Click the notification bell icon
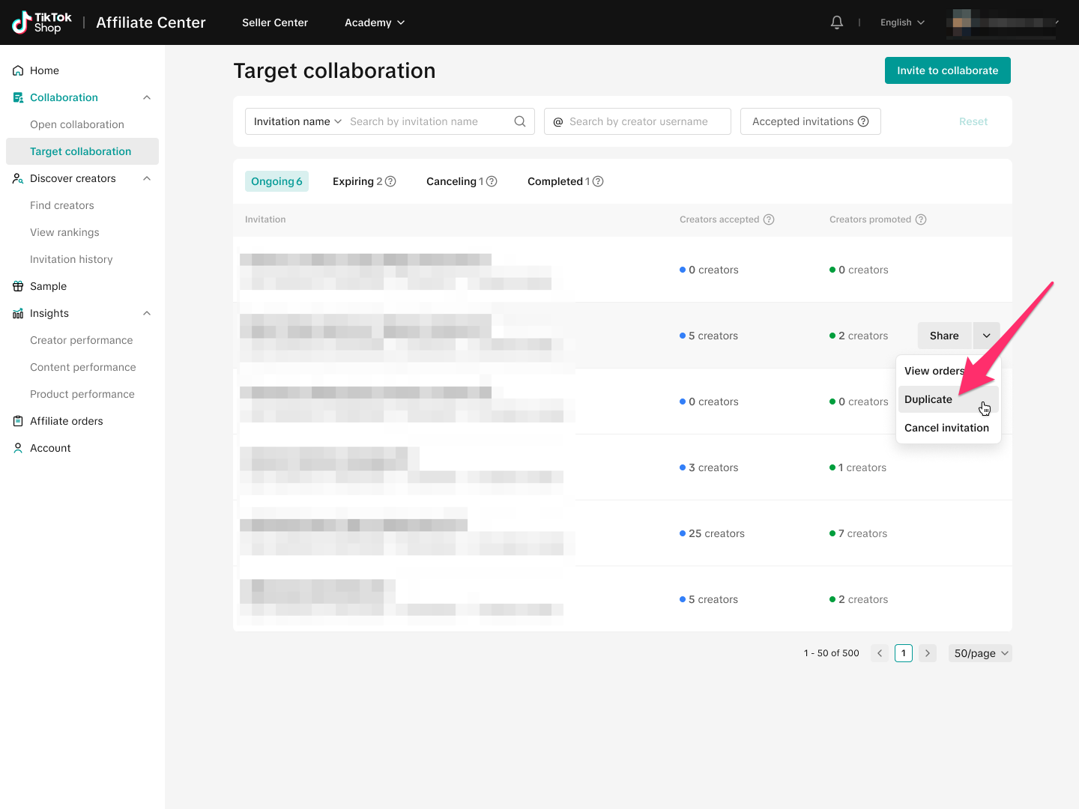Image resolution: width=1079 pixels, height=809 pixels. [837, 22]
